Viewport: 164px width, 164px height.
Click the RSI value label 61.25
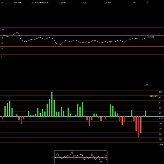[x=151, y=37]
